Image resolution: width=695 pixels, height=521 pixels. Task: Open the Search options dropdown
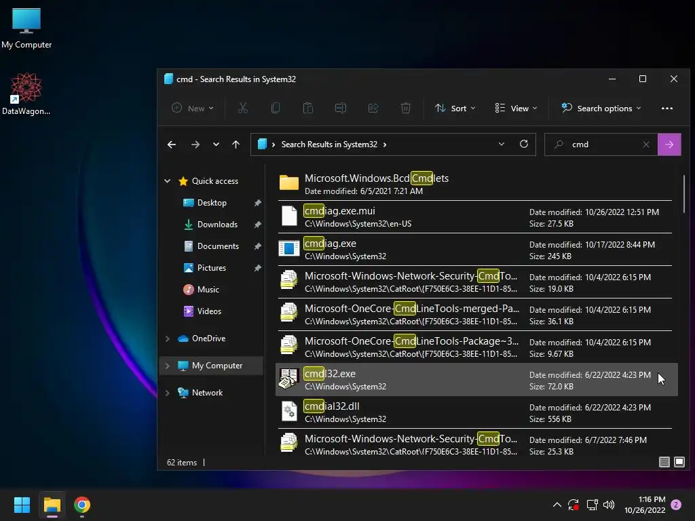click(x=601, y=108)
